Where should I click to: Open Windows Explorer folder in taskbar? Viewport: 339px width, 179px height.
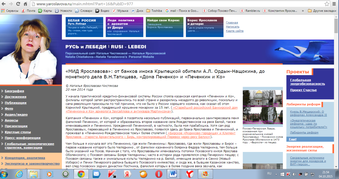point(34,174)
